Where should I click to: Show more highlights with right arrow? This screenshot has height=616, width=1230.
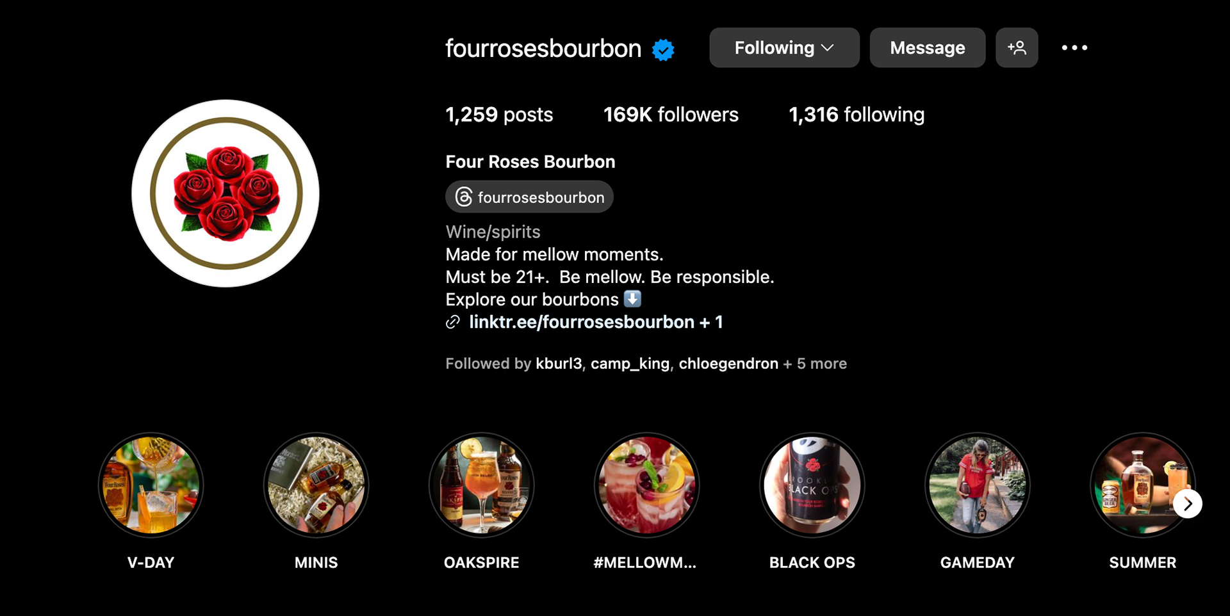click(x=1188, y=504)
